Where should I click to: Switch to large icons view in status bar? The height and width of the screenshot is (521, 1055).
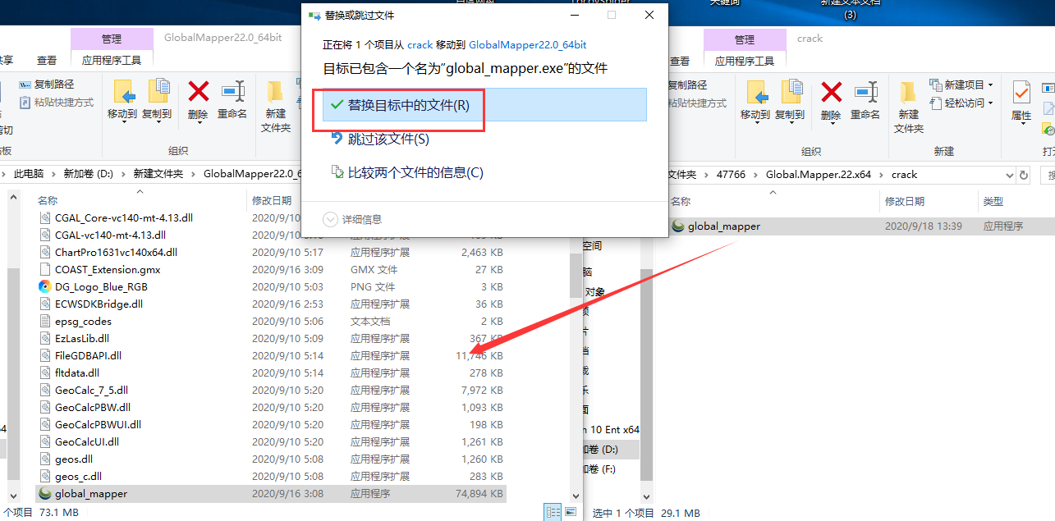tap(570, 513)
